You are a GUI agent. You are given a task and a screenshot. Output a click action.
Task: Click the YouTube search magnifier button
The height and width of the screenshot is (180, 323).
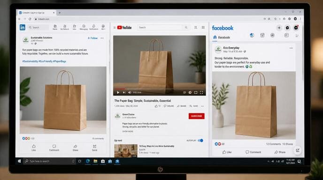pos(186,27)
